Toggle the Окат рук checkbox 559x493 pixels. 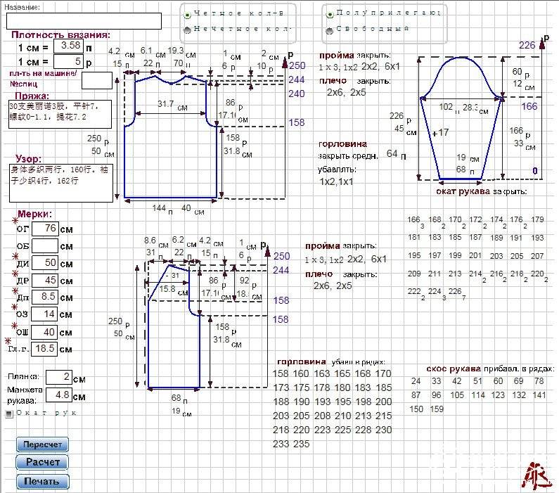9,414
